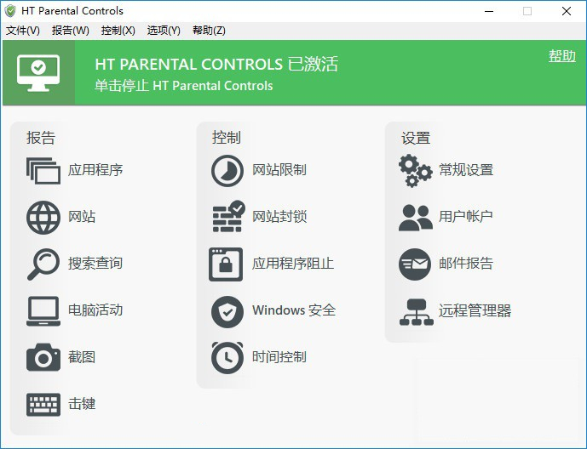Screen dimensions: 587x449
Task: Open the 截图 camera icon
Action: (43, 357)
